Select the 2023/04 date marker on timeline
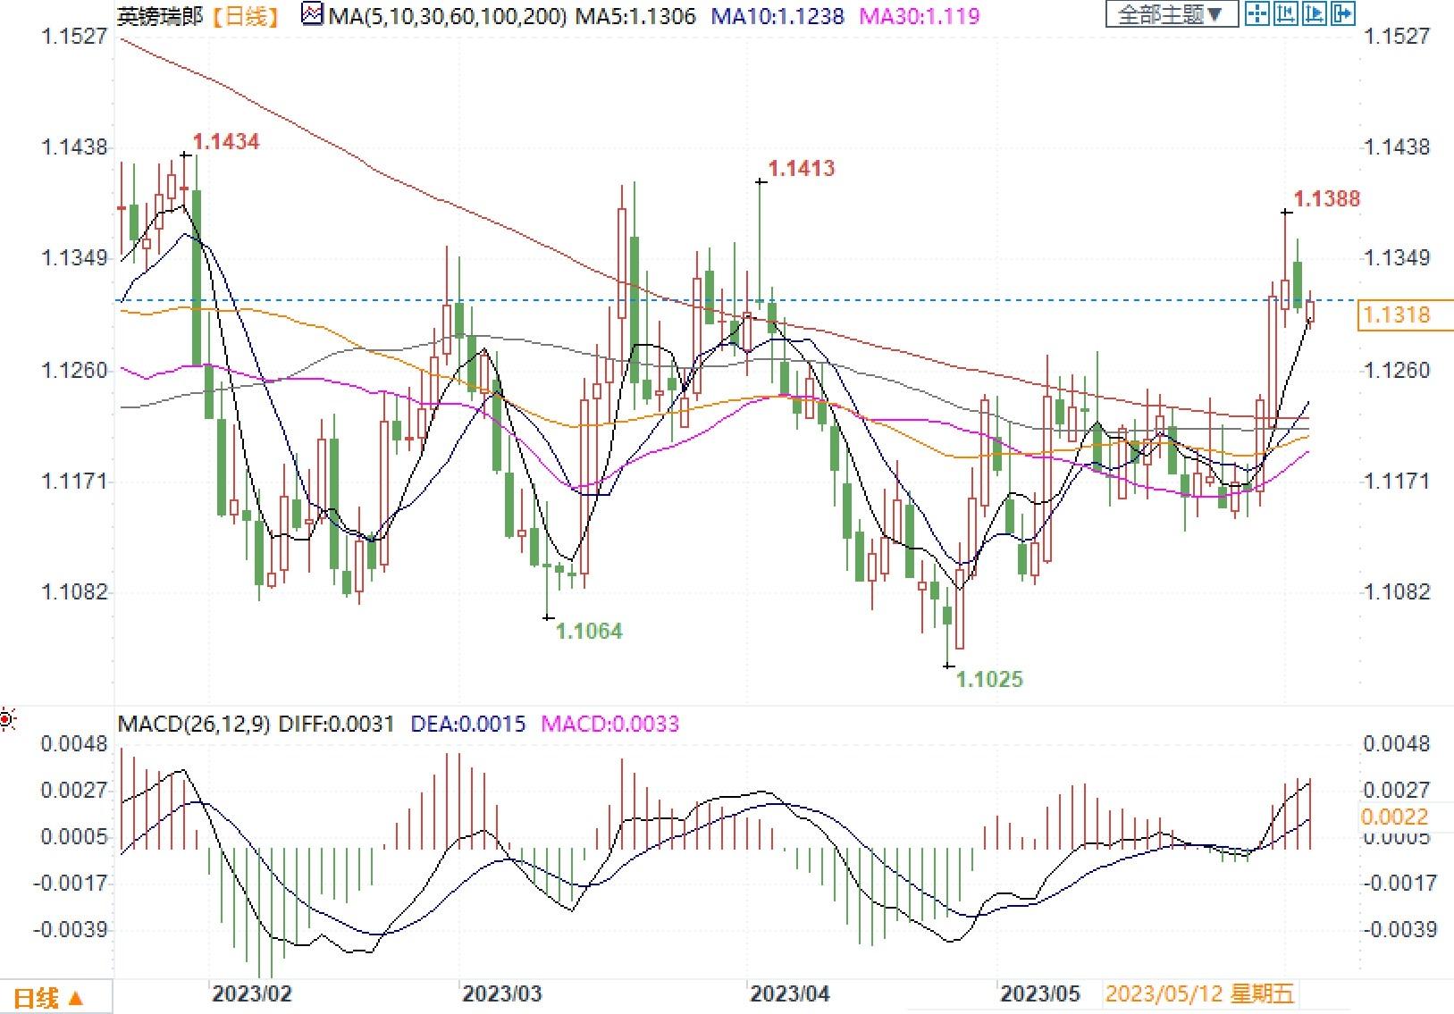This screenshot has width=1454, height=1014. [x=789, y=993]
